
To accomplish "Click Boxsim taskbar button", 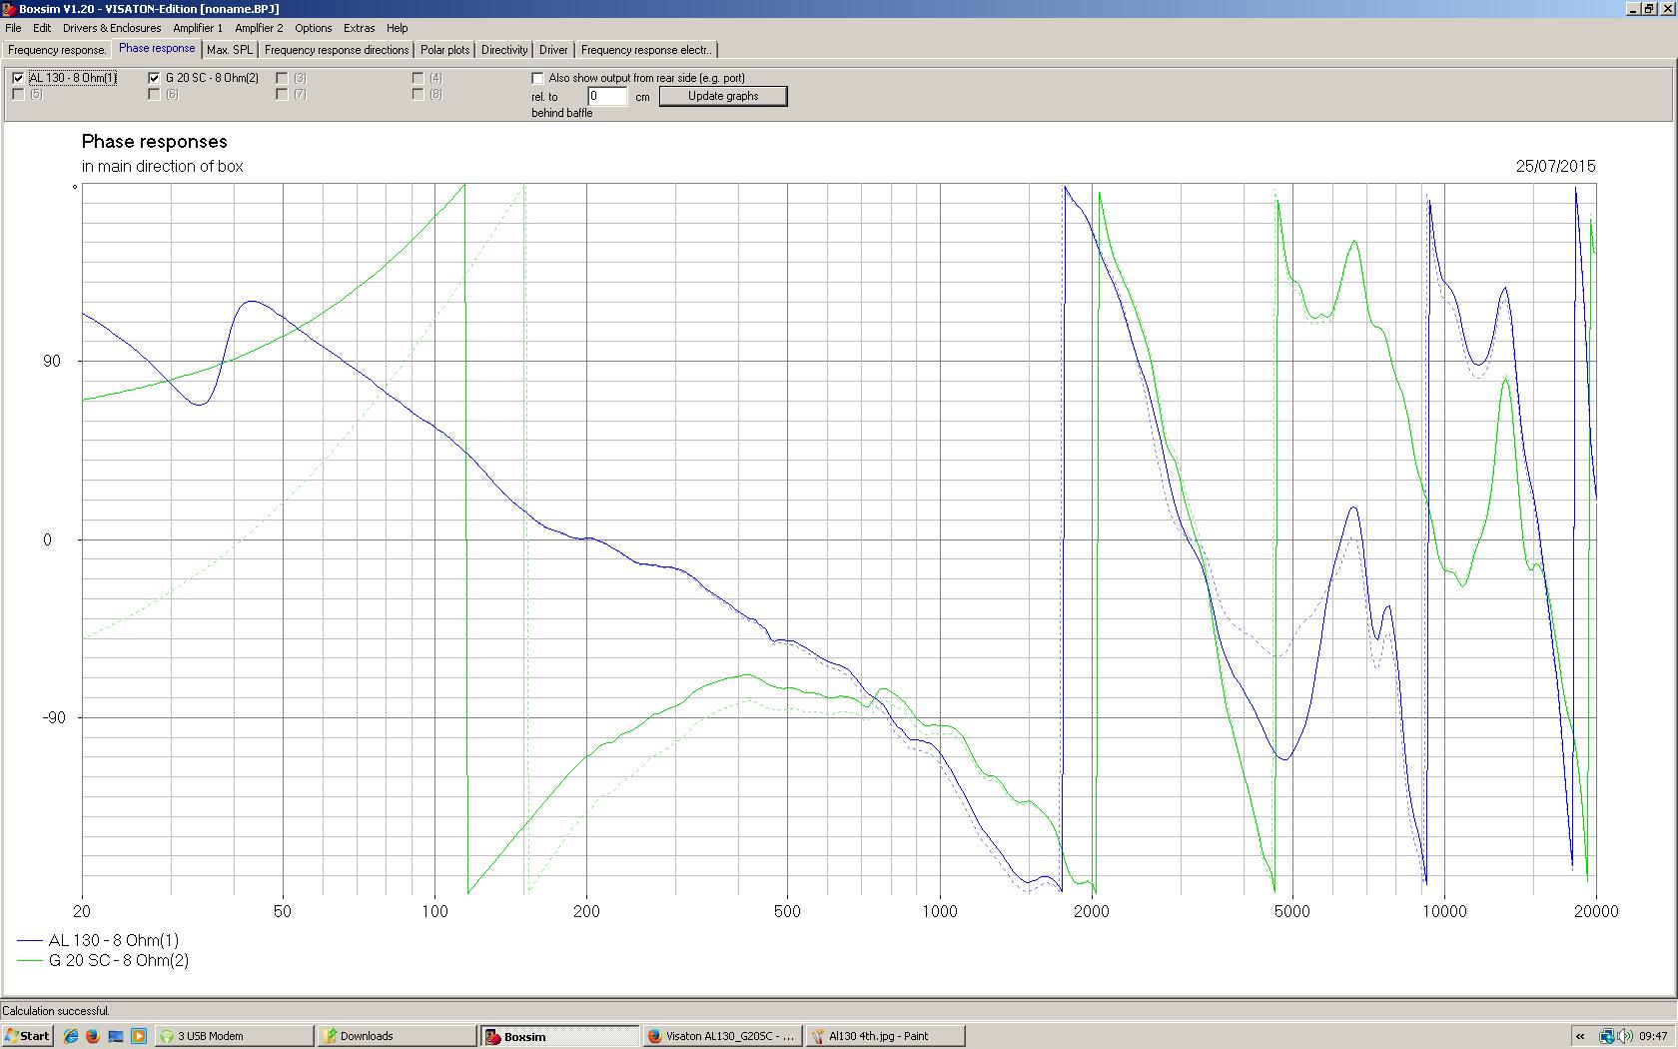I will pos(559,1036).
